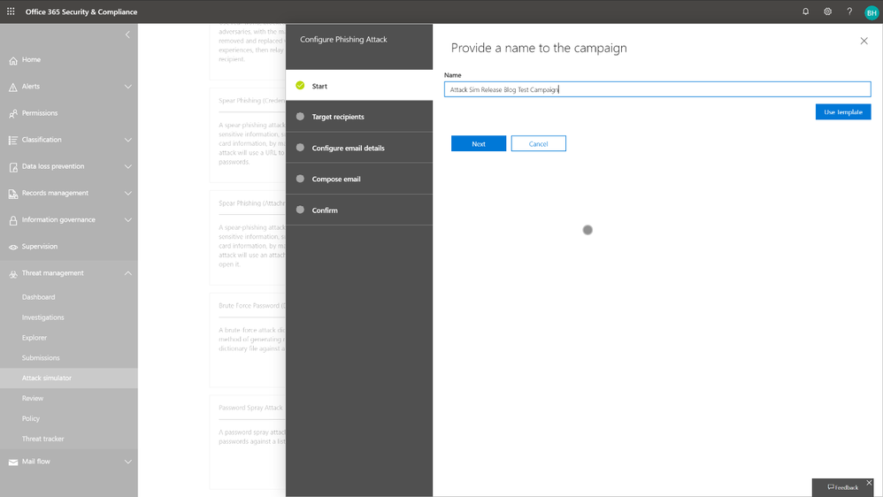883x497 pixels.
Task: Open Review in sidebar
Action: [x=33, y=399]
